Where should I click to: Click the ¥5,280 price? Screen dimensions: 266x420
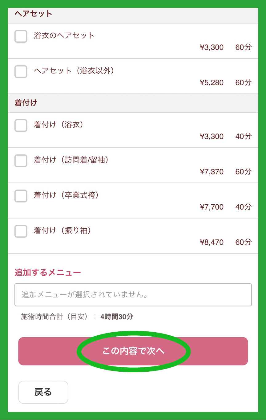click(212, 82)
